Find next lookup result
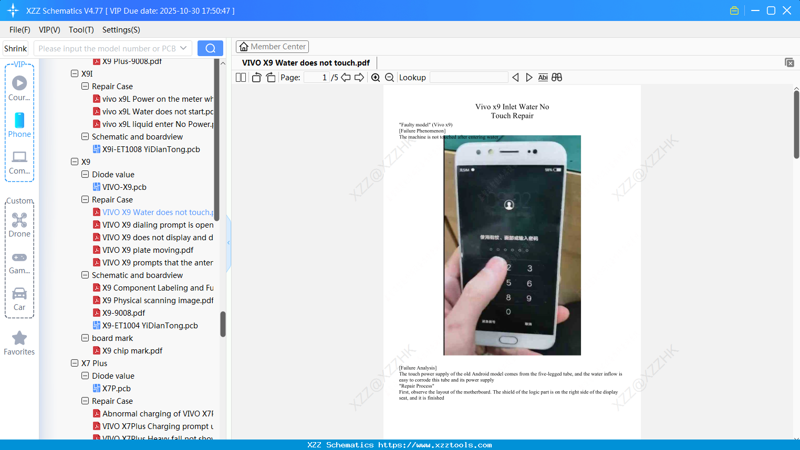800x450 pixels. tap(529, 77)
